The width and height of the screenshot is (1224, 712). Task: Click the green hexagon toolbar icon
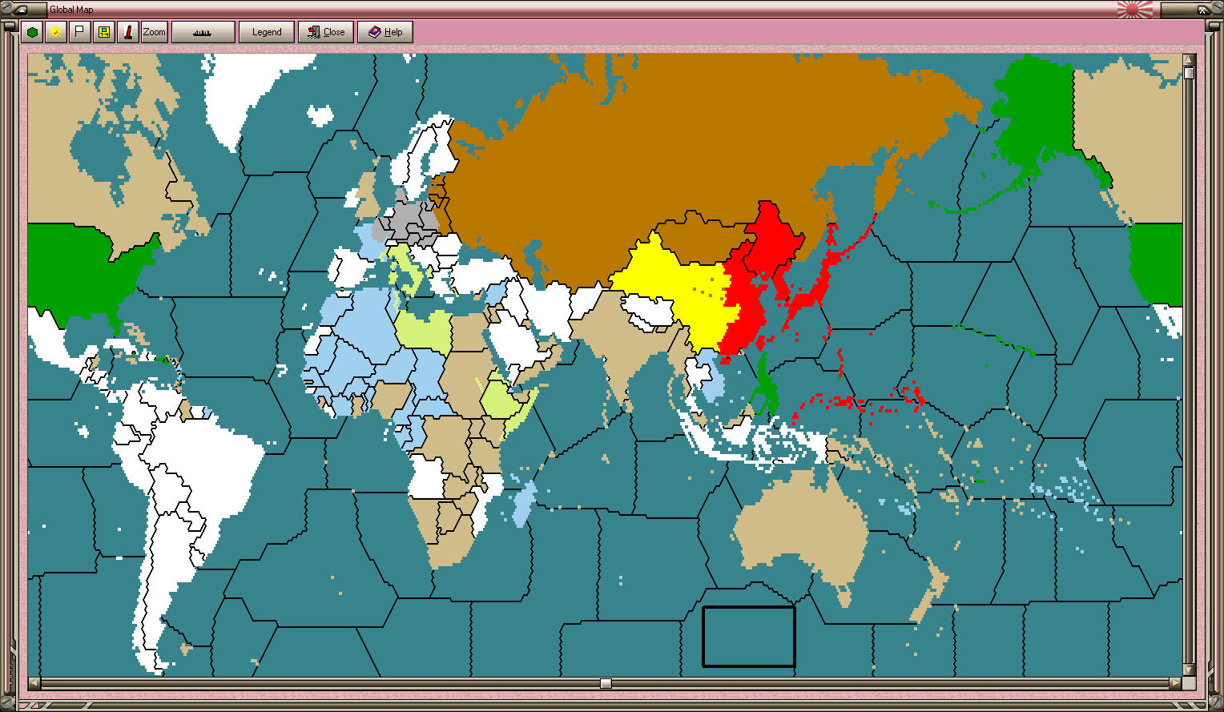click(33, 32)
